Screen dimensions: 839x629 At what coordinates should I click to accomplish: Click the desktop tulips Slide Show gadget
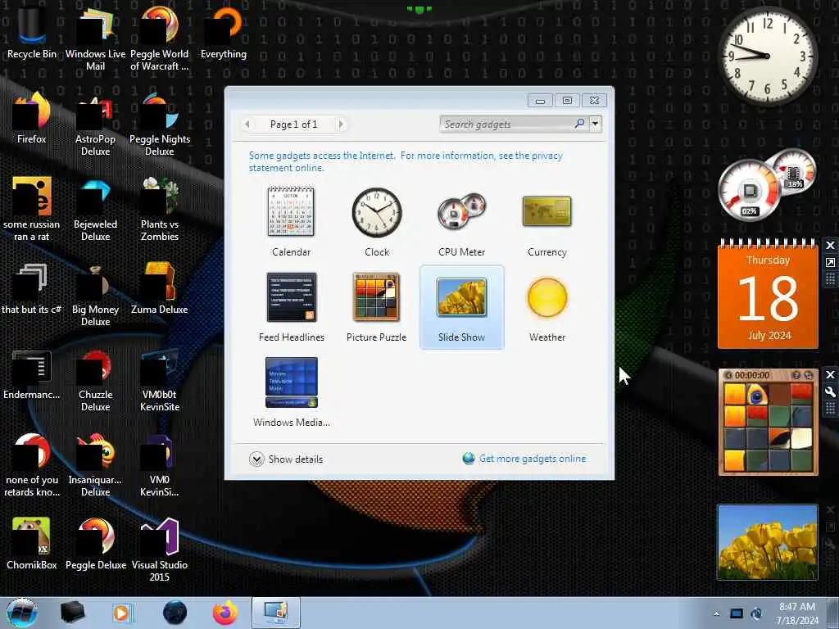(x=767, y=542)
